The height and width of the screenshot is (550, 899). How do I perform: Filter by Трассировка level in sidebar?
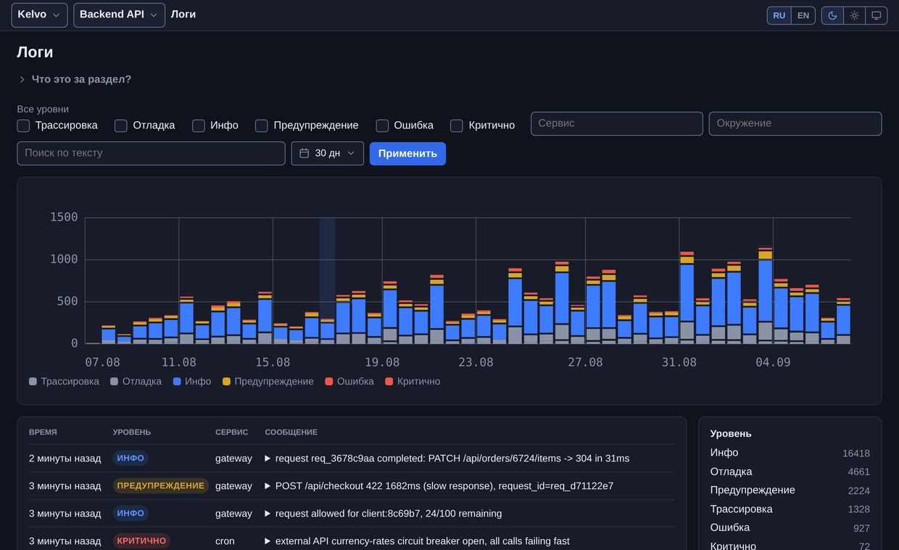click(x=790, y=509)
